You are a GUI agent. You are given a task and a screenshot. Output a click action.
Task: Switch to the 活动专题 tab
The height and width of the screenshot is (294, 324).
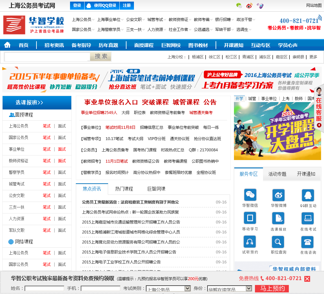pos(277,174)
